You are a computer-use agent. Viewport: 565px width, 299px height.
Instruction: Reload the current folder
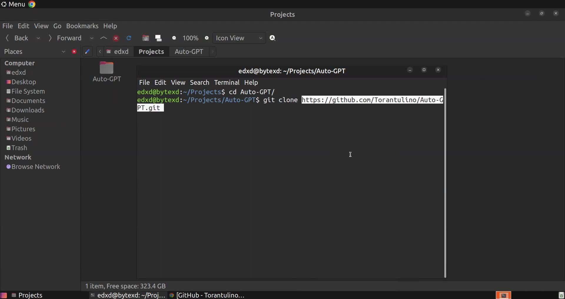click(129, 38)
